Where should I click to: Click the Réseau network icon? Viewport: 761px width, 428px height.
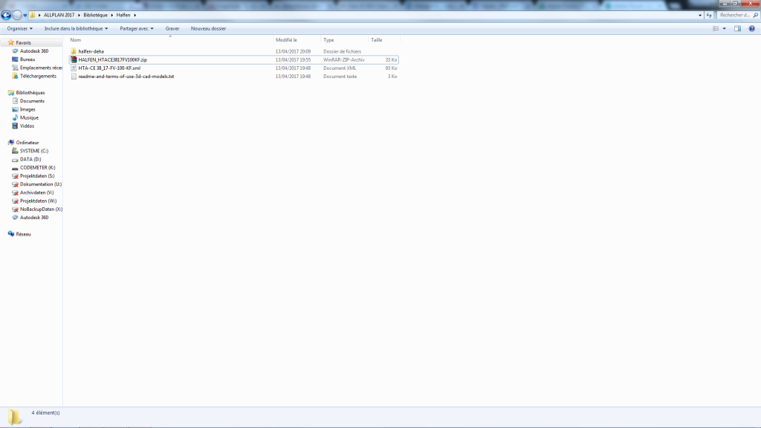pos(10,234)
